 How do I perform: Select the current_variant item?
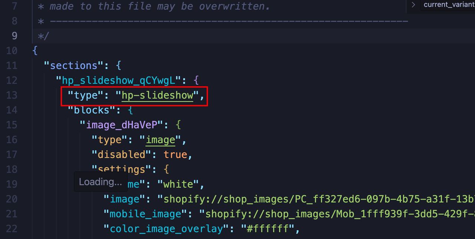pos(449,5)
